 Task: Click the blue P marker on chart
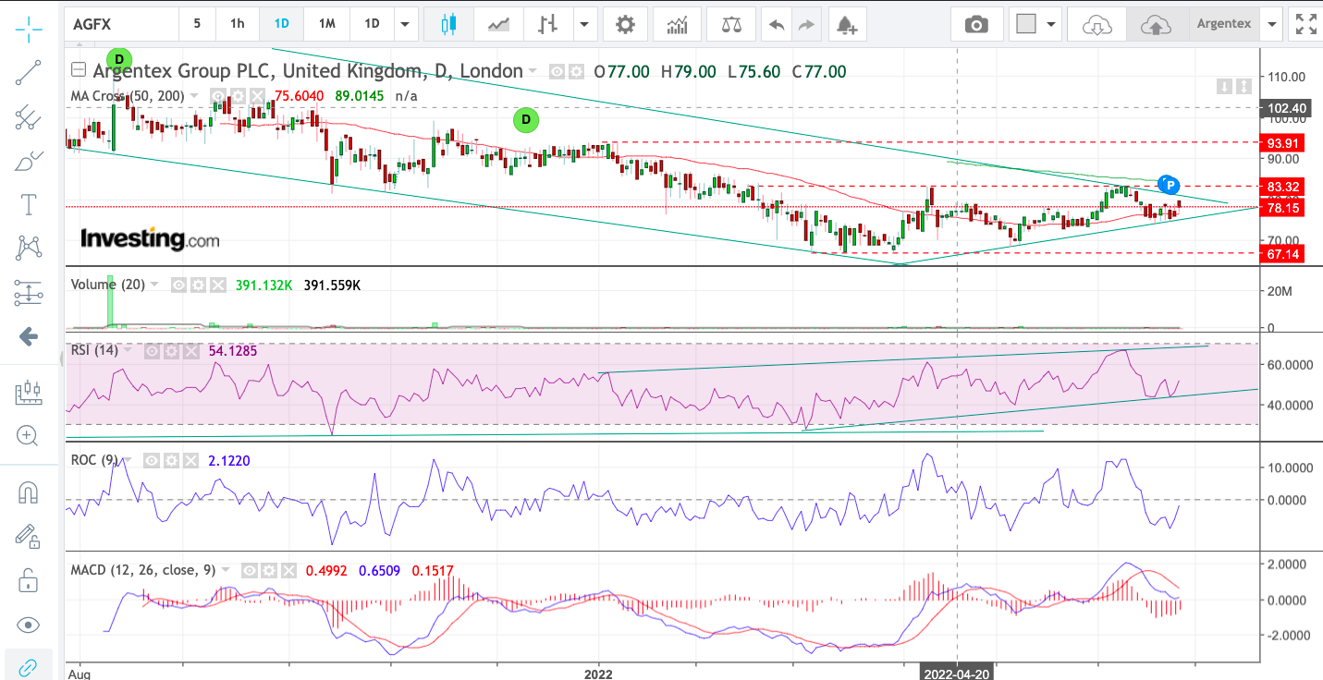pos(1169,184)
